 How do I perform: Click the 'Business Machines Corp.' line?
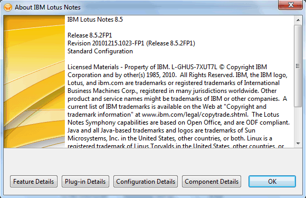point(172,91)
